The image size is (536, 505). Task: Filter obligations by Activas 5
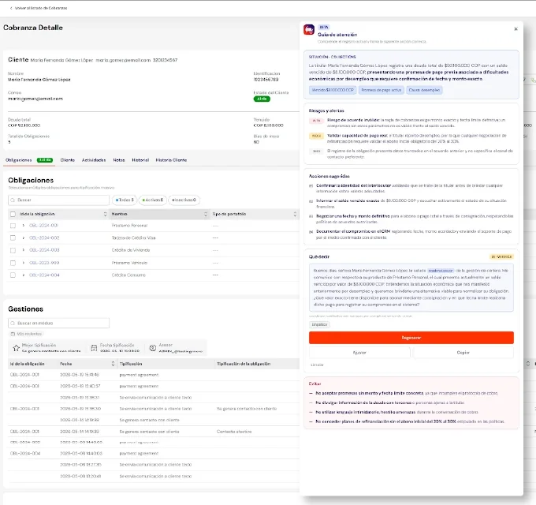click(153, 200)
